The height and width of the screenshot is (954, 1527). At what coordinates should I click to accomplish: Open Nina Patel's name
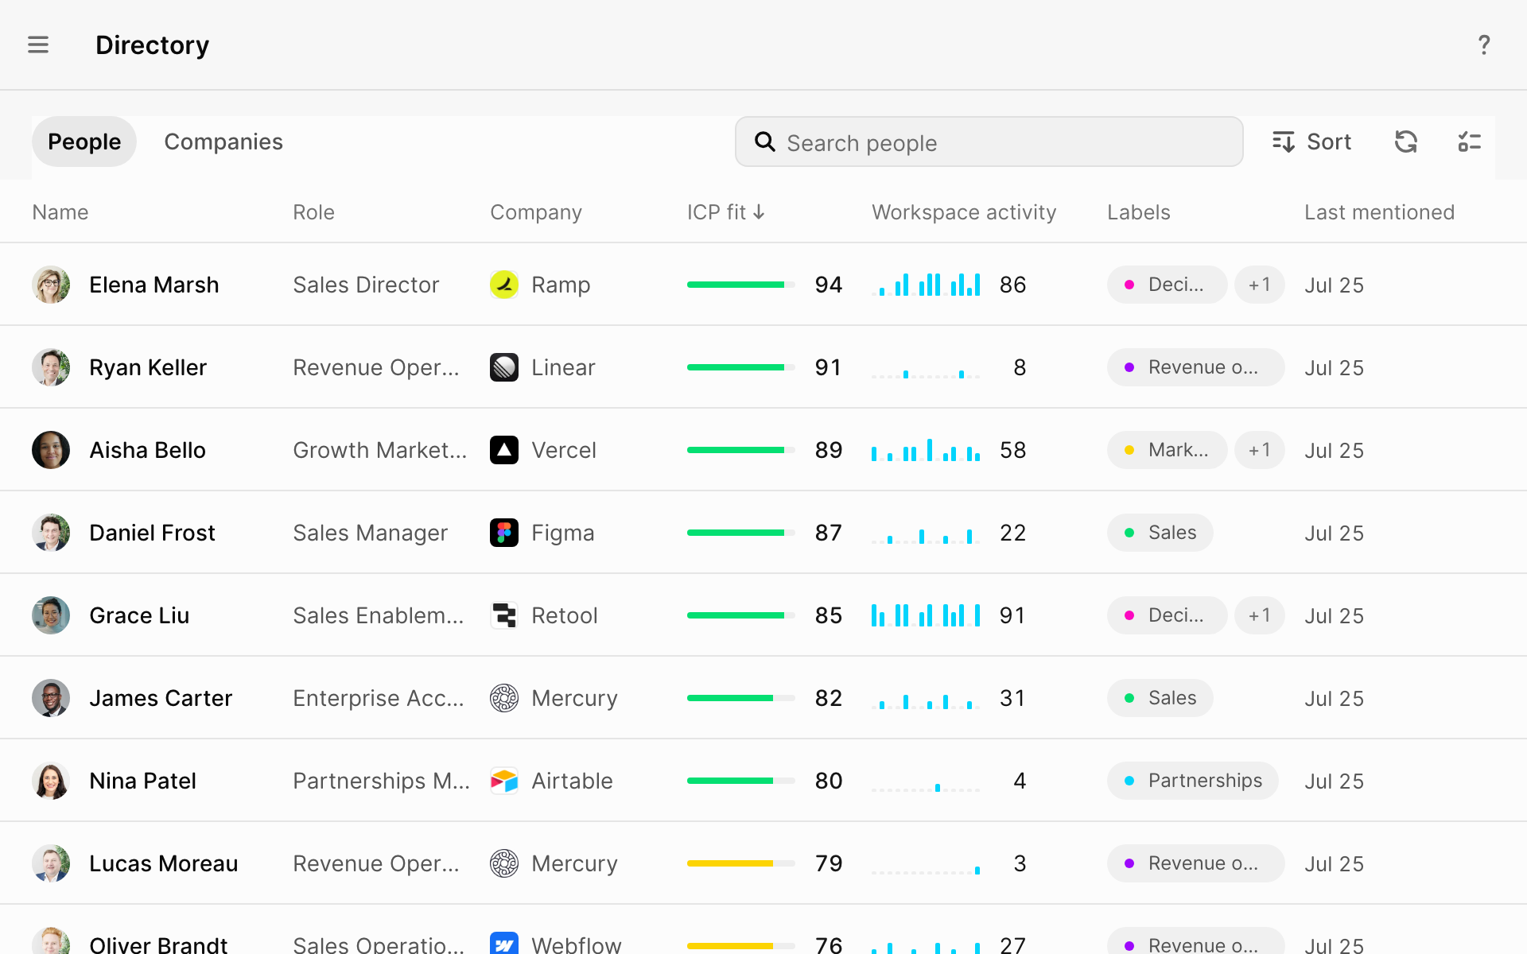click(x=142, y=781)
